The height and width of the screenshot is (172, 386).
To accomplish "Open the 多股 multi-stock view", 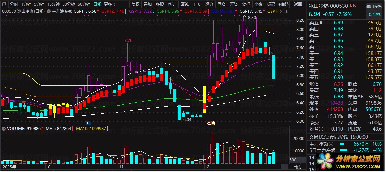I will pos(160,4).
